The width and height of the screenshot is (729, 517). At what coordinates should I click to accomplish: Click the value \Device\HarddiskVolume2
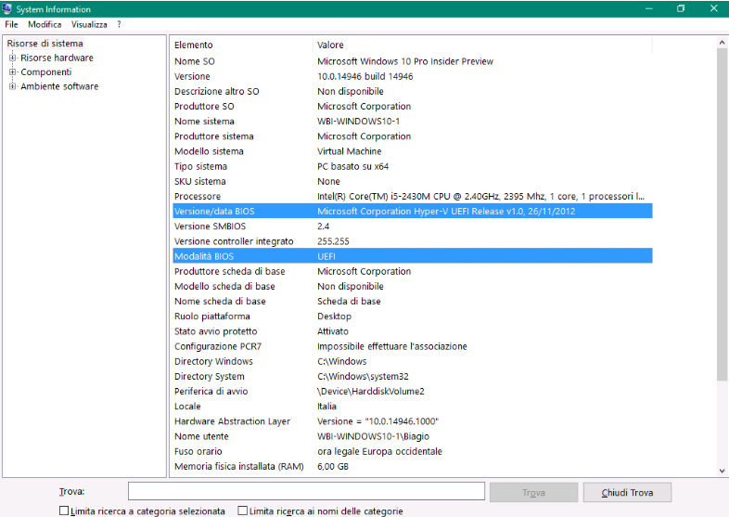click(371, 392)
